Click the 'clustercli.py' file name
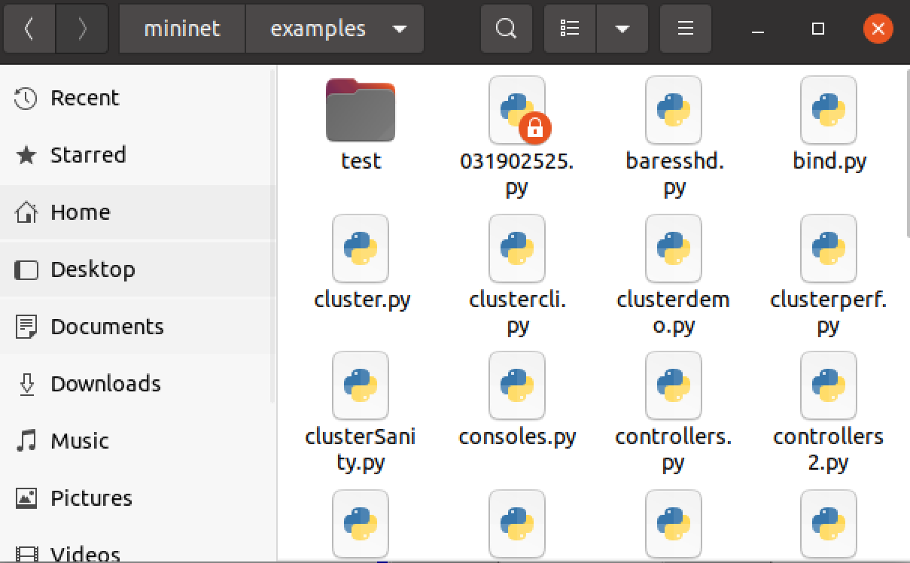The image size is (910, 563). point(517,312)
